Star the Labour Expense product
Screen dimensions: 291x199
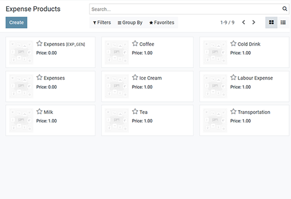233,77
